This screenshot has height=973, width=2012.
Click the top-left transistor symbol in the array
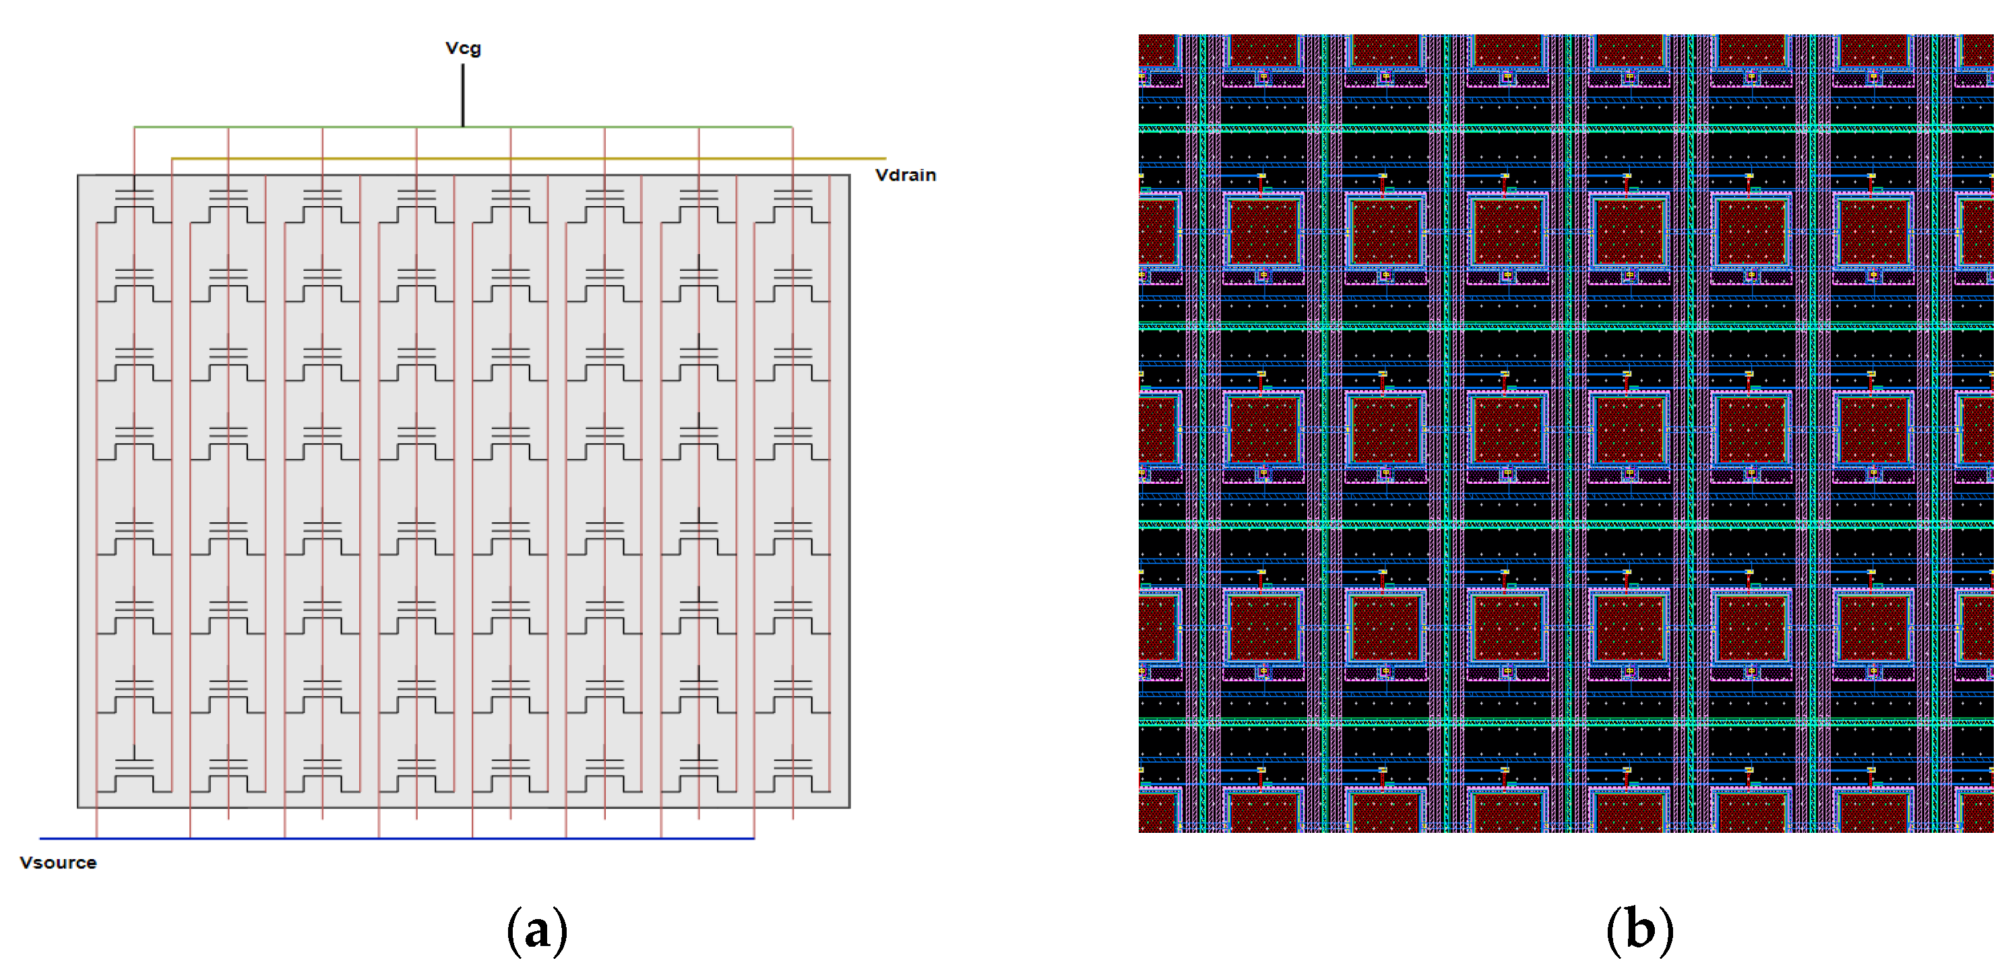tap(133, 205)
